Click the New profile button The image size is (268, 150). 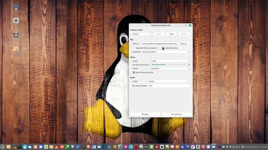coord(171,34)
